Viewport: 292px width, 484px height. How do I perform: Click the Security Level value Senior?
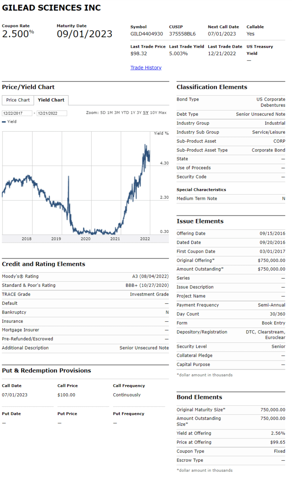278,347
